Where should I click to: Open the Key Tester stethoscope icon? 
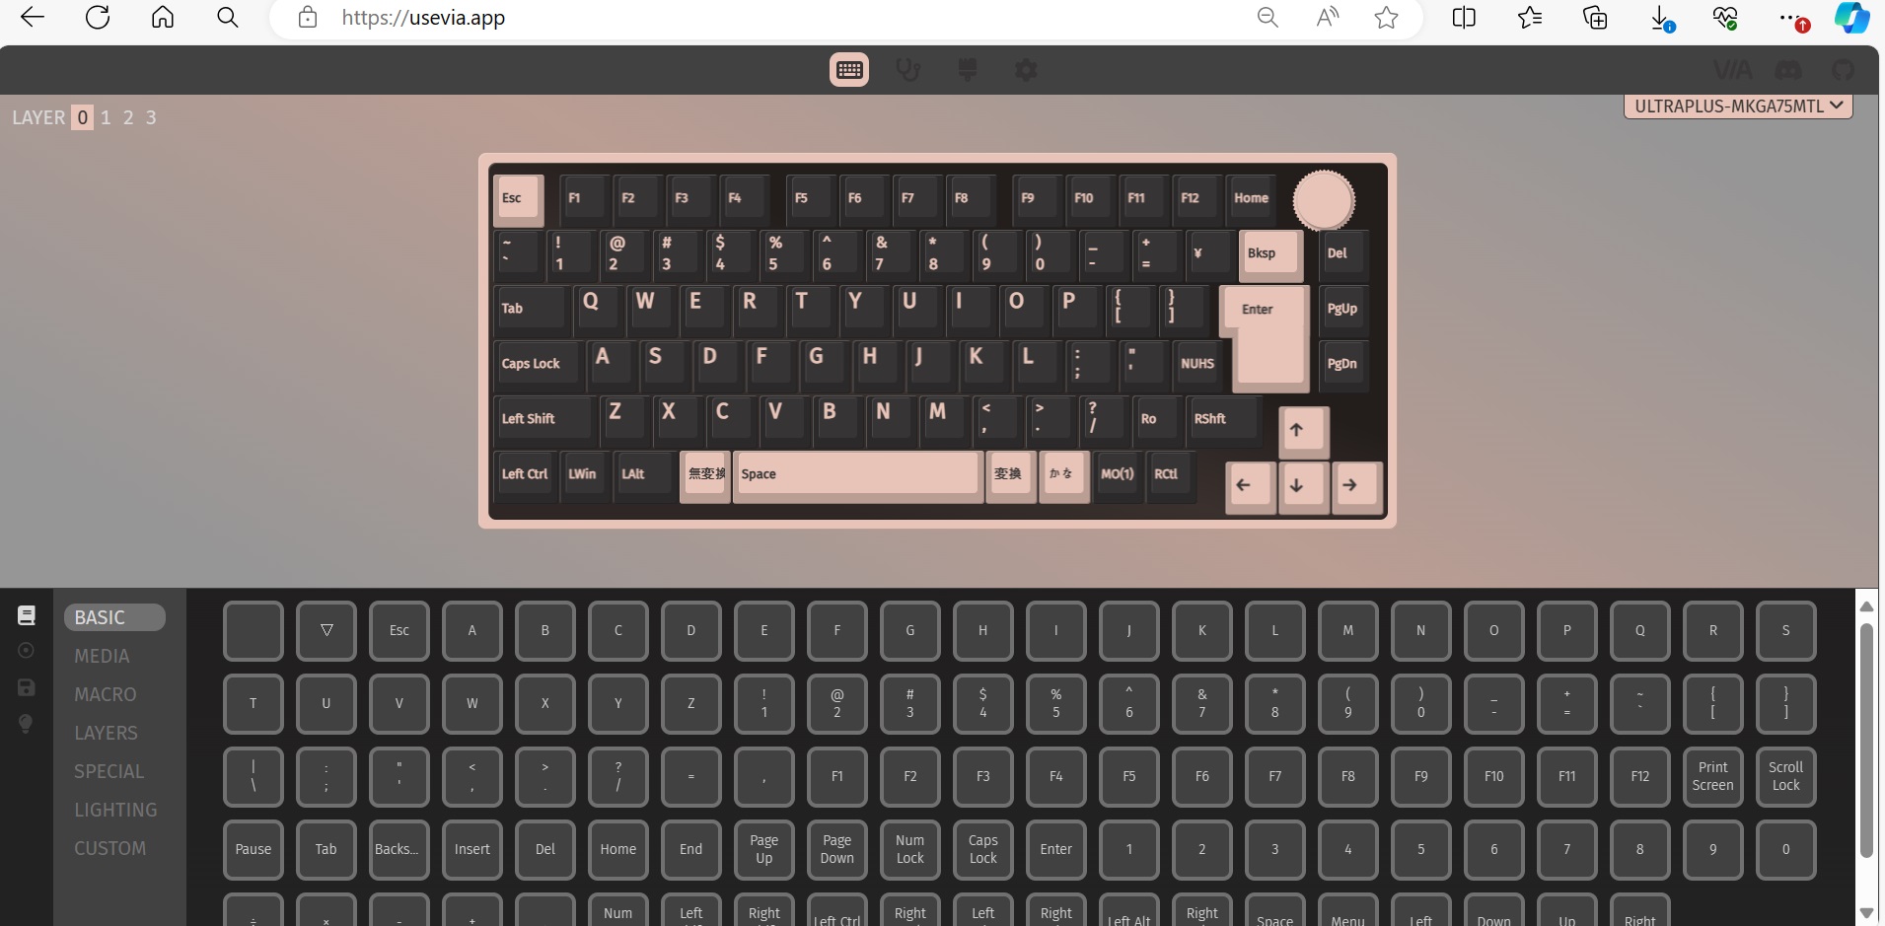click(907, 70)
